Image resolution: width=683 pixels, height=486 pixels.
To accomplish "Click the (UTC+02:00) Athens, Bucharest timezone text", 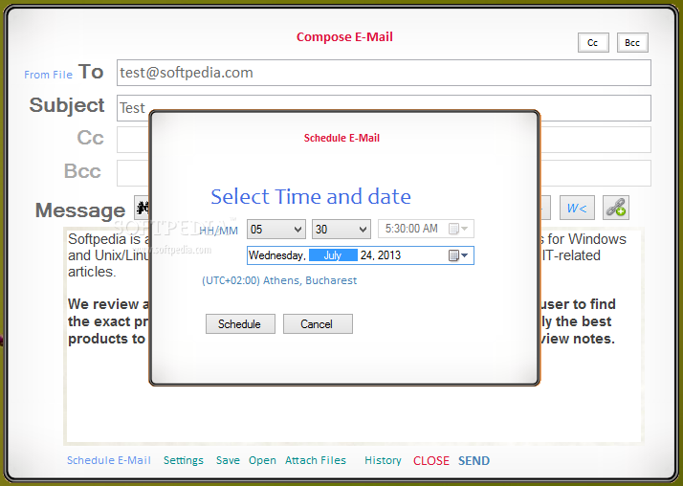I will coord(279,280).
